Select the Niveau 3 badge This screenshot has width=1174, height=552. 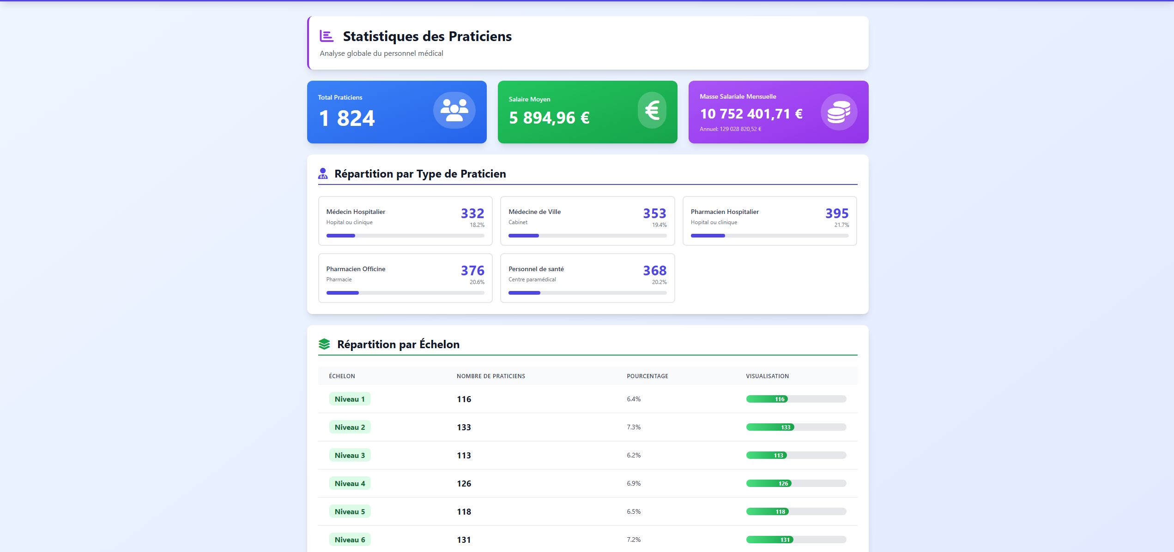coord(350,455)
